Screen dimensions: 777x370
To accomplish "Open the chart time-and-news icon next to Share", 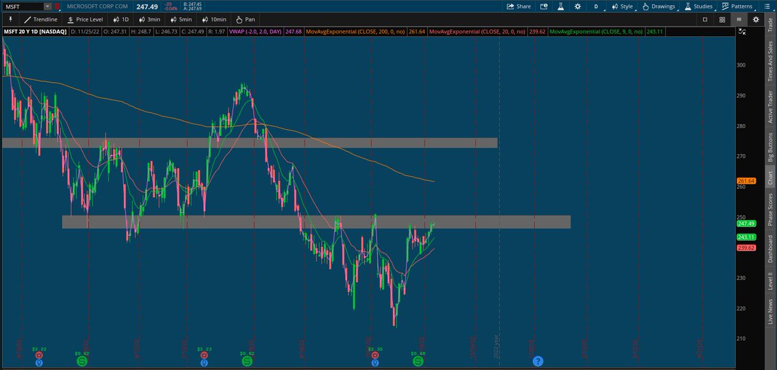I will tap(544, 6).
